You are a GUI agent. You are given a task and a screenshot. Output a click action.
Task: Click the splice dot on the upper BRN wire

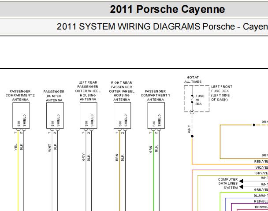click(x=254, y=125)
